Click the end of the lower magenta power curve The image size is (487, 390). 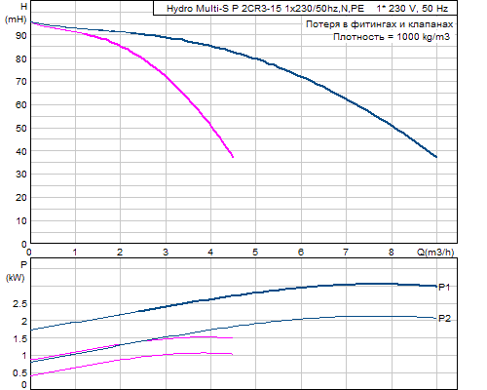click(x=232, y=354)
